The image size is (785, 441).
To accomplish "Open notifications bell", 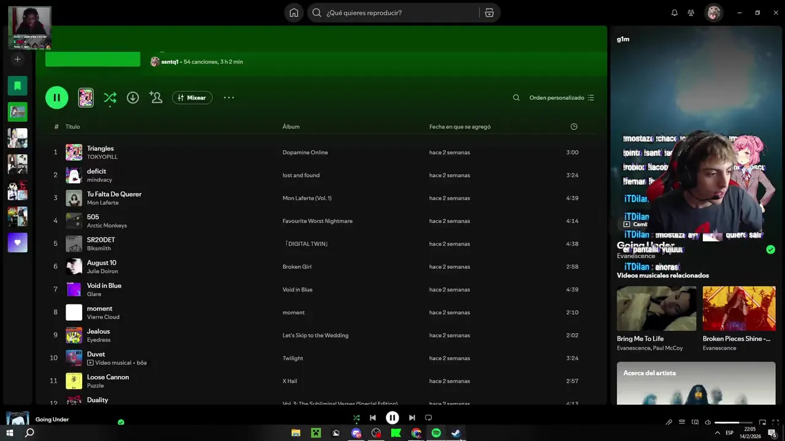I will coord(675,13).
